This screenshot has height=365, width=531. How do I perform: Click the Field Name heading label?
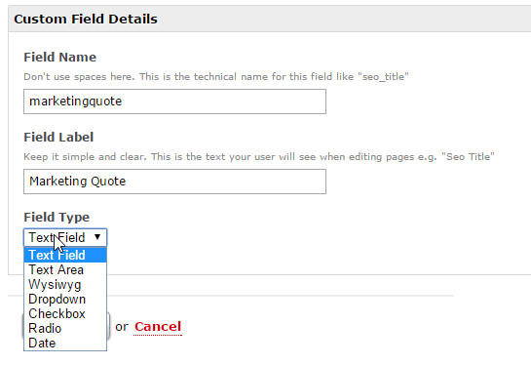click(60, 57)
